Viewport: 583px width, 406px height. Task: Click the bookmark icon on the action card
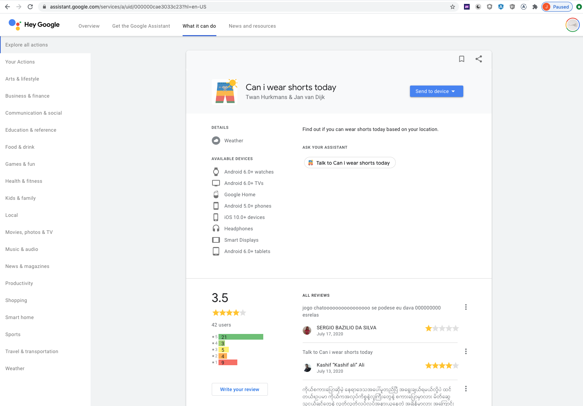click(x=461, y=59)
